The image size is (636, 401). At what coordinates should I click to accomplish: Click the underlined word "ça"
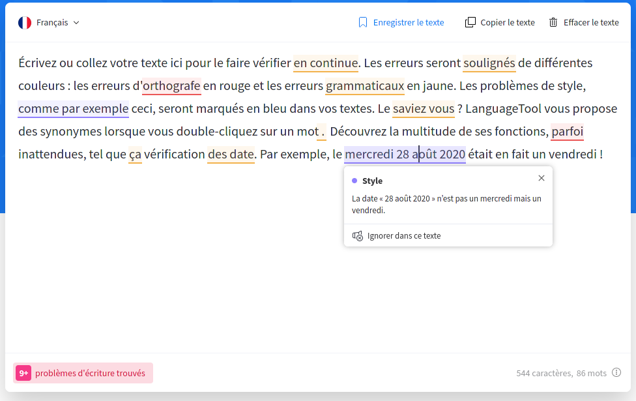(135, 155)
